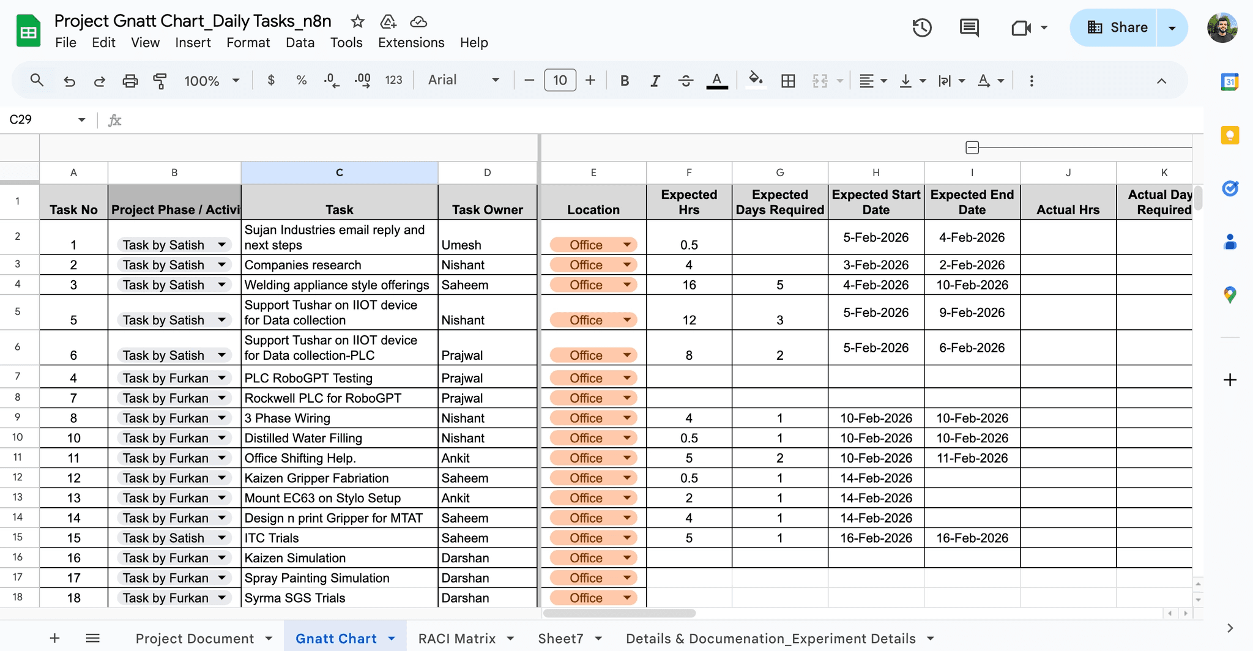Open the Extensions menu
Screen dimensions: 1253x651
click(411, 43)
